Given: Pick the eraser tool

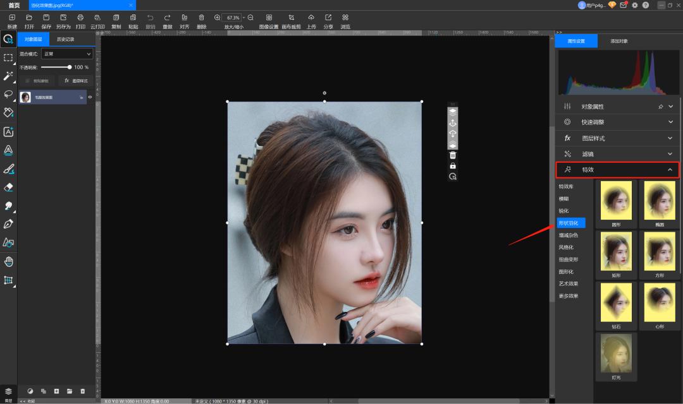Looking at the screenshot, I should tap(8, 187).
